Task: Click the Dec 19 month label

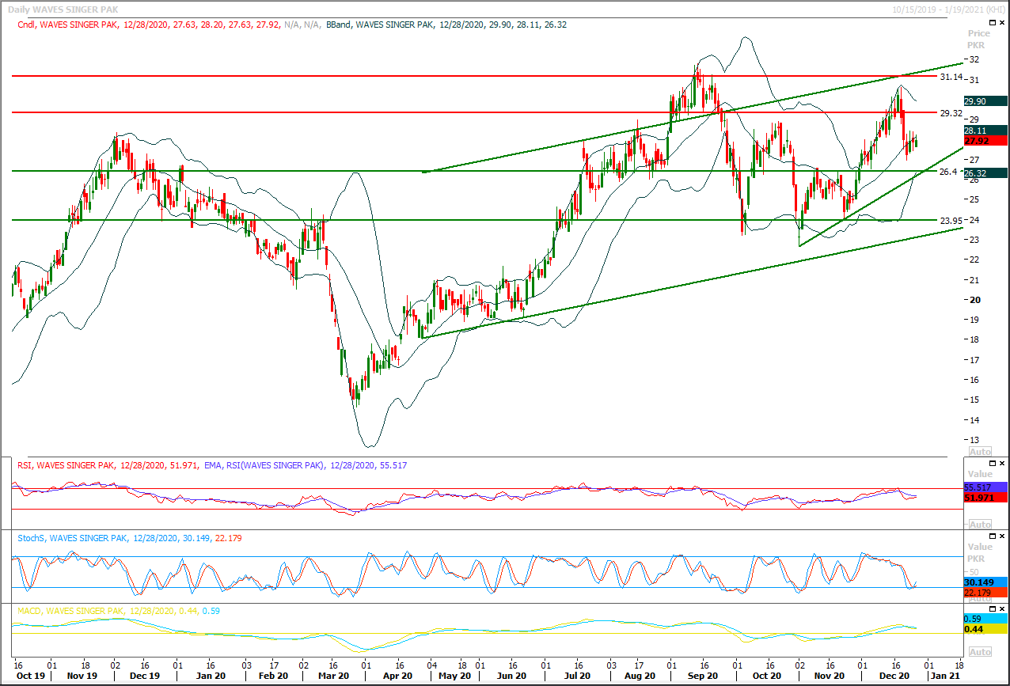Action: click(x=144, y=677)
